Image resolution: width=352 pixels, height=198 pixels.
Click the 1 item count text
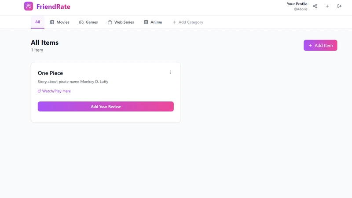(37, 50)
